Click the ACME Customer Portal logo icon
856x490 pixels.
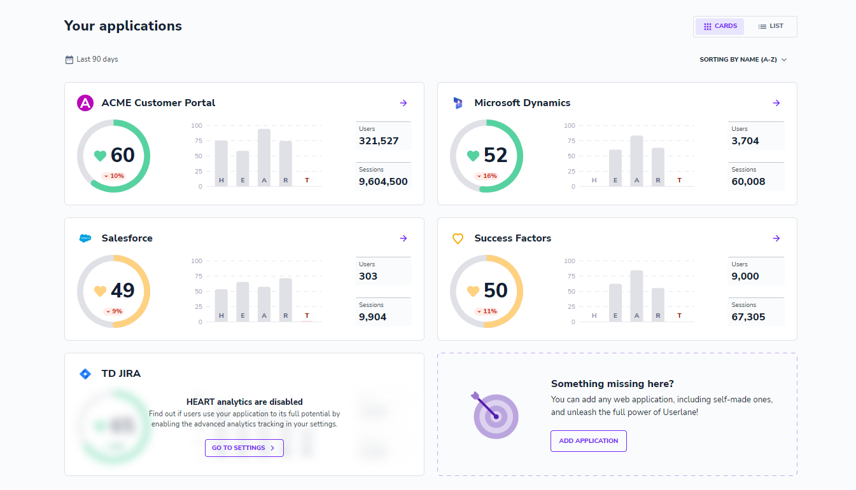[x=85, y=103]
